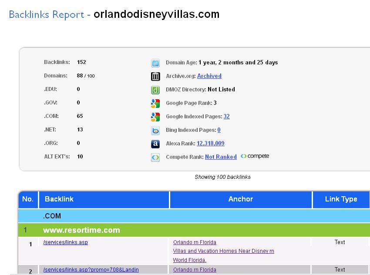Screen dimensions: 370x275
Task: Click the .COM count 65
Action: point(80,116)
